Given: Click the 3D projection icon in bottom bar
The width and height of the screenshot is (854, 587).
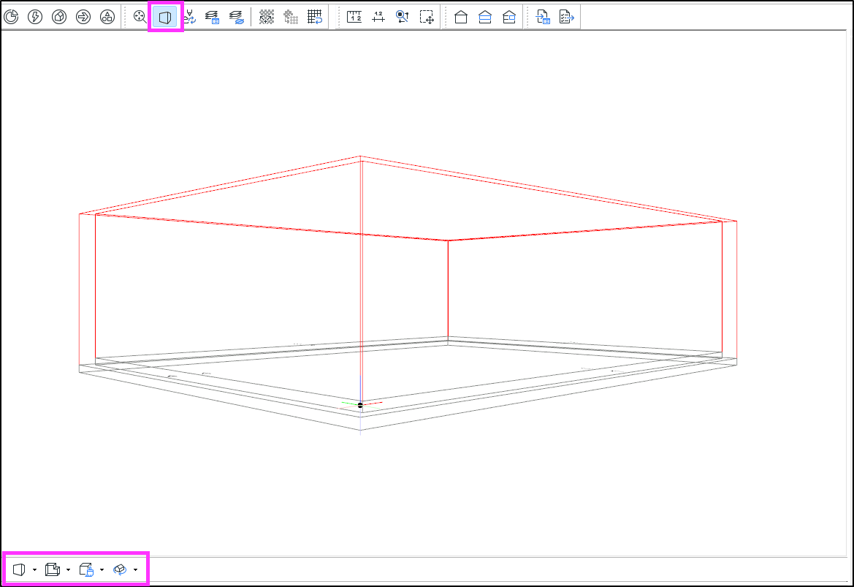Looking at the screenshot, I should pyautogui.click(x=19, y=569).
